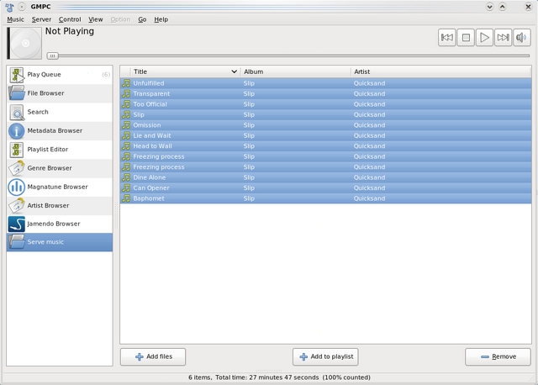Select the song title Transparent
The image size is (538, 385).
pos(151,93)
